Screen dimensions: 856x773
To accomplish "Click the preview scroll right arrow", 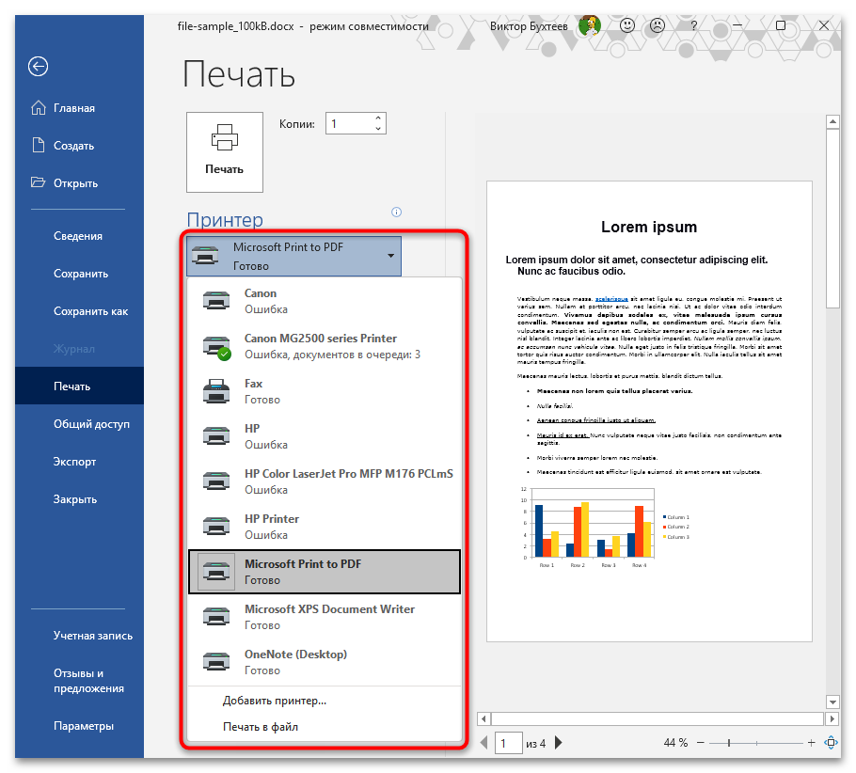I will pos(832,718).
